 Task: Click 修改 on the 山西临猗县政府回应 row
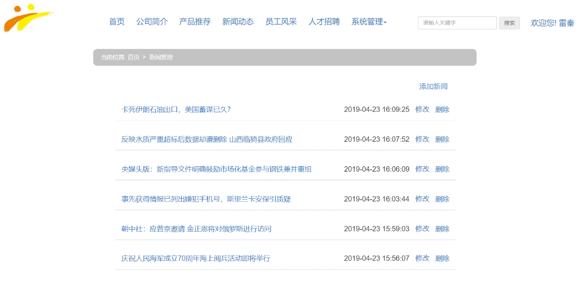click(x=422, y=139)
